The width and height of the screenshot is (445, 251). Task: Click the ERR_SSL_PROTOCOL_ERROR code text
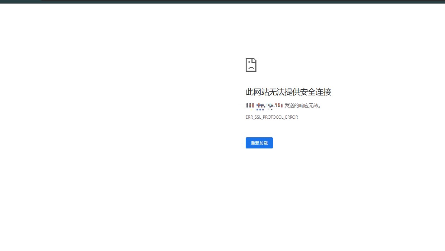272,117
